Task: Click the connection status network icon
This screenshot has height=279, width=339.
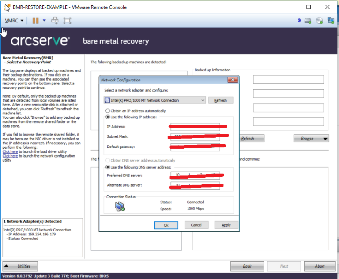Action: pos(120,206)
